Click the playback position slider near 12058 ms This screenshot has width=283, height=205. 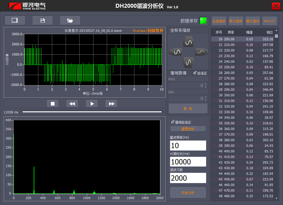[x=92, y=112]
